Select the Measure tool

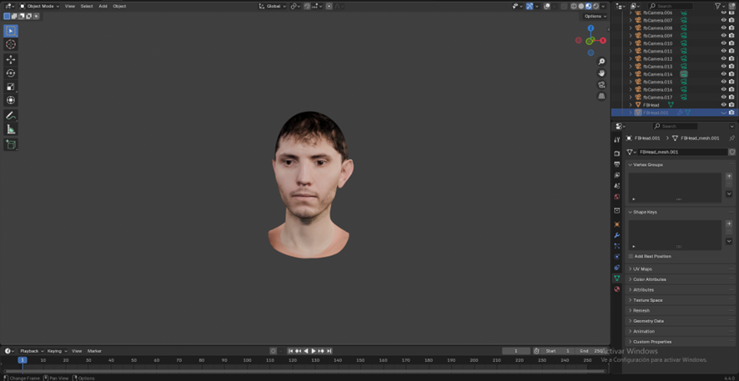(11, 129)
